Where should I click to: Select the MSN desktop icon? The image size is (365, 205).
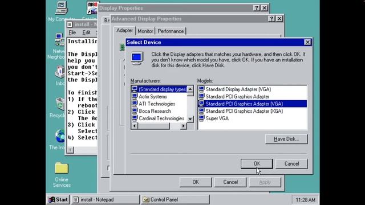coord(92,8)
